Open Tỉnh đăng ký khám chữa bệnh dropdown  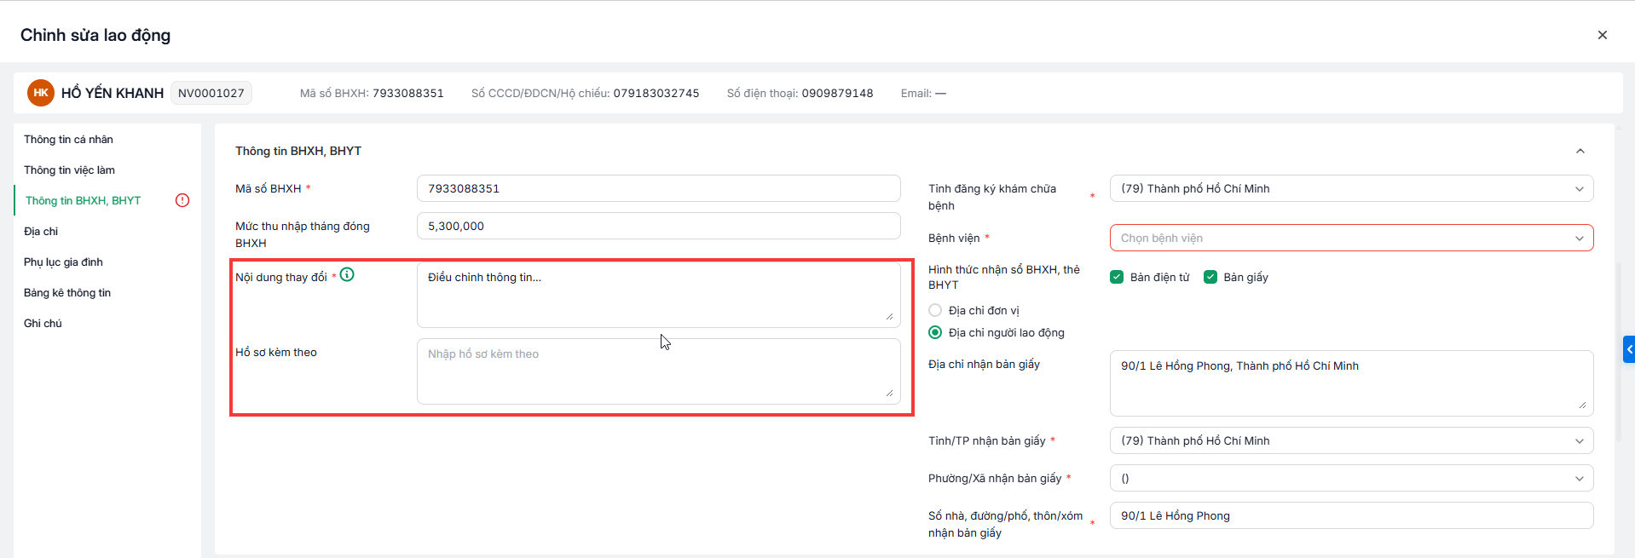pos(1351,188)
